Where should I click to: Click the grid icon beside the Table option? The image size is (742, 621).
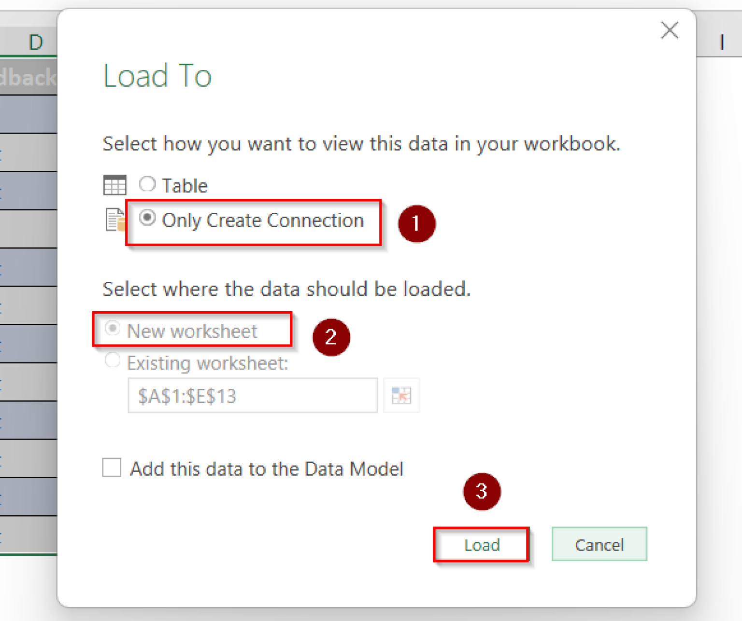point(114,184)
